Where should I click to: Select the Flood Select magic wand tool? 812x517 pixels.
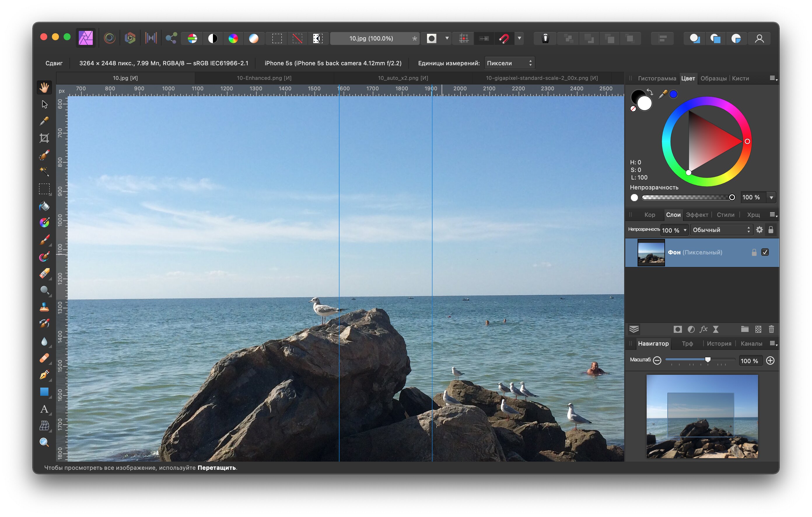[x=44, y=172]
